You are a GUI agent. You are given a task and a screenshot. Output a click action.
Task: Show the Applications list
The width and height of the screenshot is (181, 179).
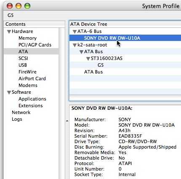32,99
